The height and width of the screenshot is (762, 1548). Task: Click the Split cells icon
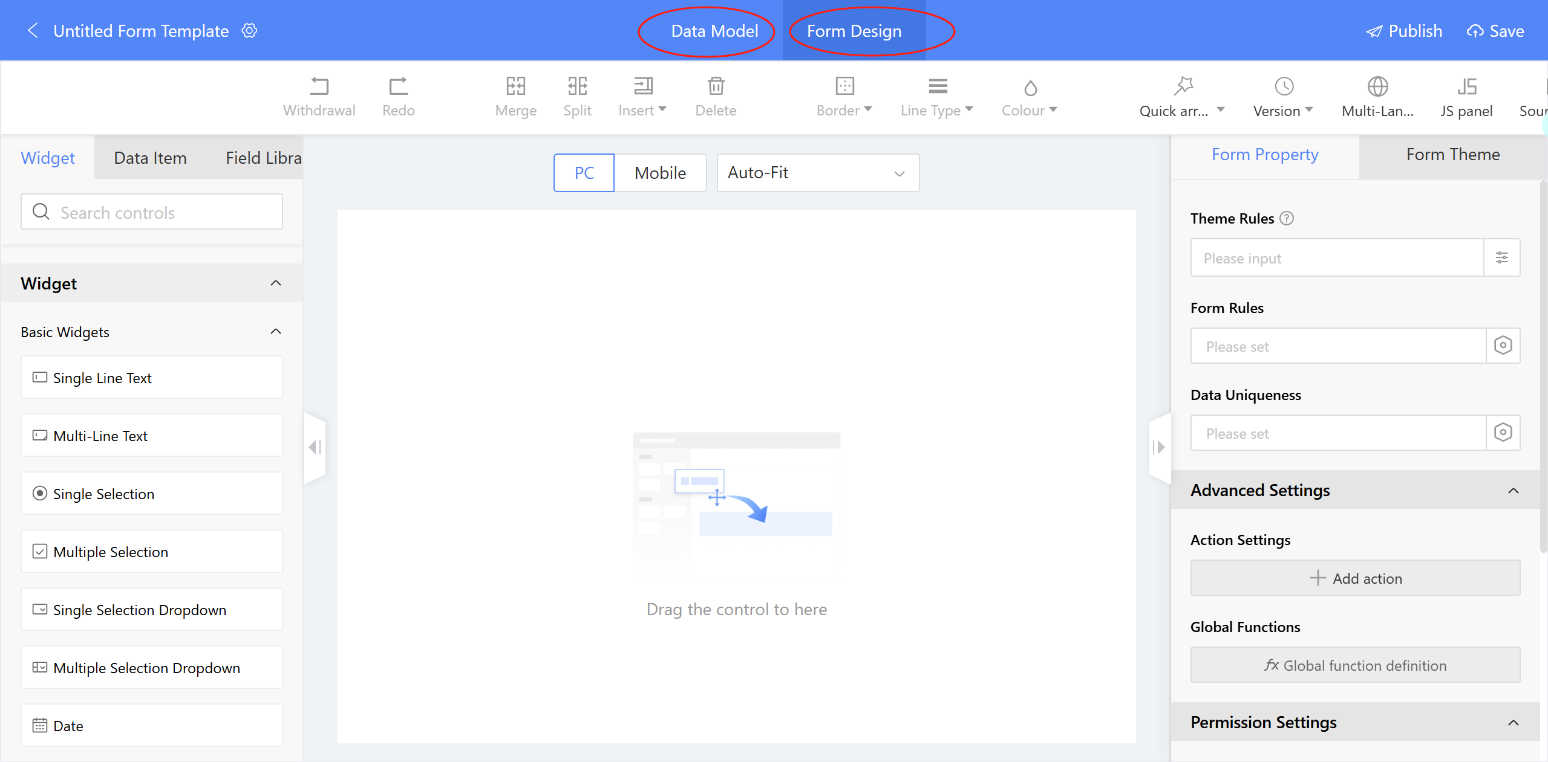577,86
